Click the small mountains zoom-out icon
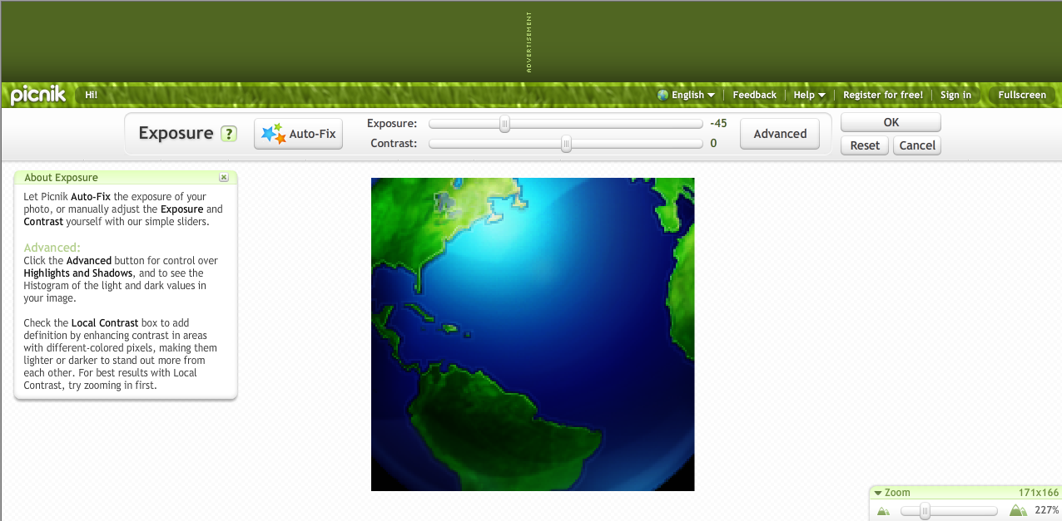 coord(883,511)
